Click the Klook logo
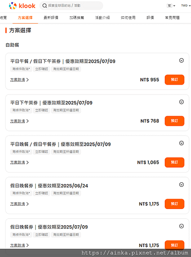 pyautogui.click(x=22, y=6)
